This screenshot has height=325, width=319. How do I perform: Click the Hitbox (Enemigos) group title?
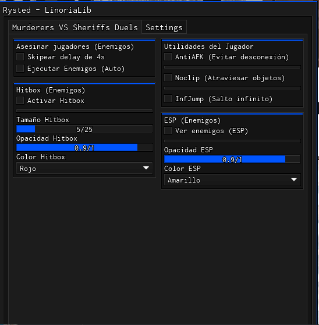click(x=51, y=90)
